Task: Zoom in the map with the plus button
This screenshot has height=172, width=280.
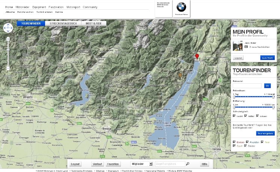Action: tap(8, 39)
